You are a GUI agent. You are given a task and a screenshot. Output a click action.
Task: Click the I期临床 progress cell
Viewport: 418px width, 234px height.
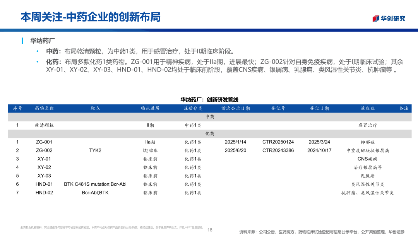tap(150, 150)
